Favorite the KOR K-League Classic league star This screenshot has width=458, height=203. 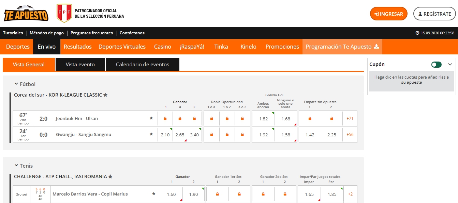coord(105,95)
